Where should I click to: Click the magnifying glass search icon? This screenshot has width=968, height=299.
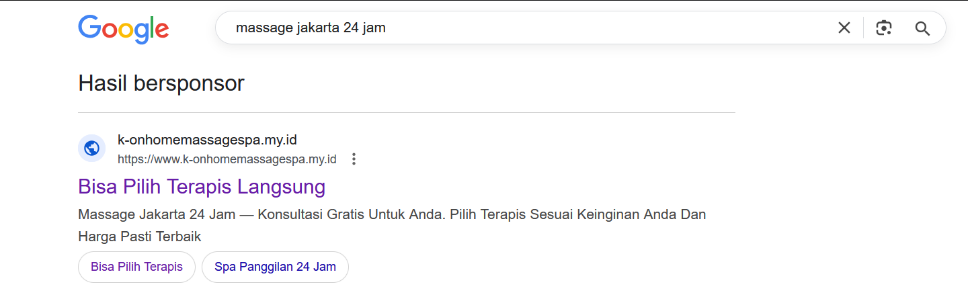tap(922, 28)
